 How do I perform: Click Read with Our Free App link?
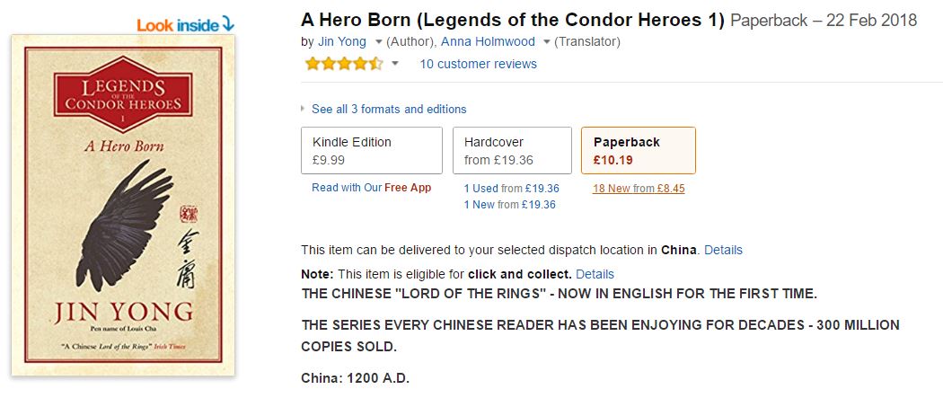[371, 188]
